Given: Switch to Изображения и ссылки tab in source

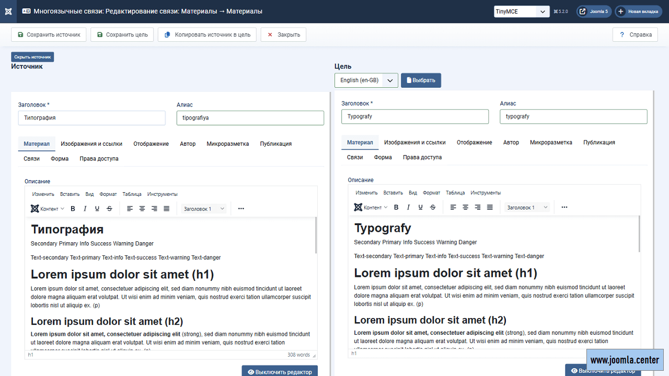Looking at the screenshot, I should tap(91, 144).
